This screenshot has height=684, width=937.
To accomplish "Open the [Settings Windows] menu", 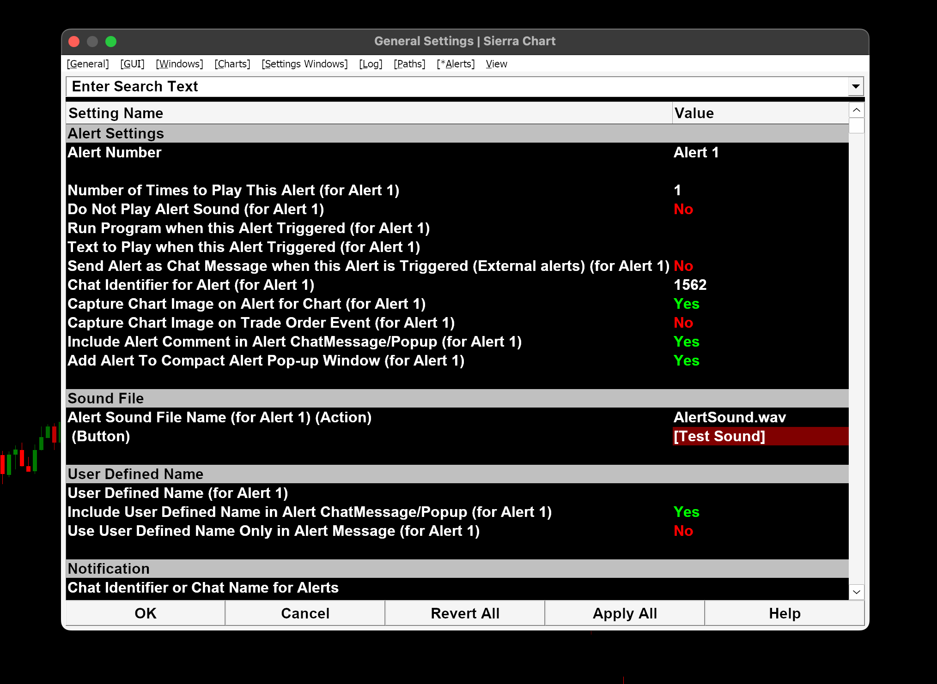I will (304, 64).
